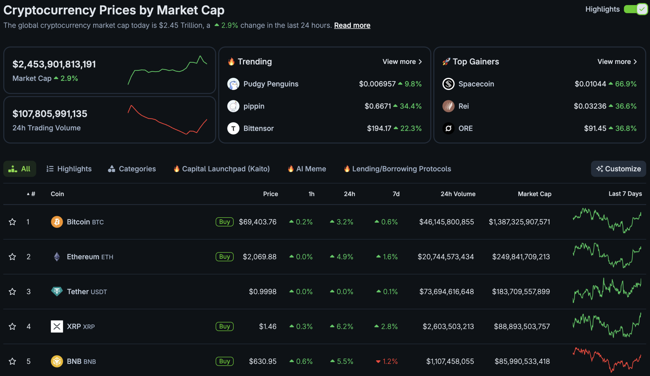Sort by 24h Volume column

458,194
